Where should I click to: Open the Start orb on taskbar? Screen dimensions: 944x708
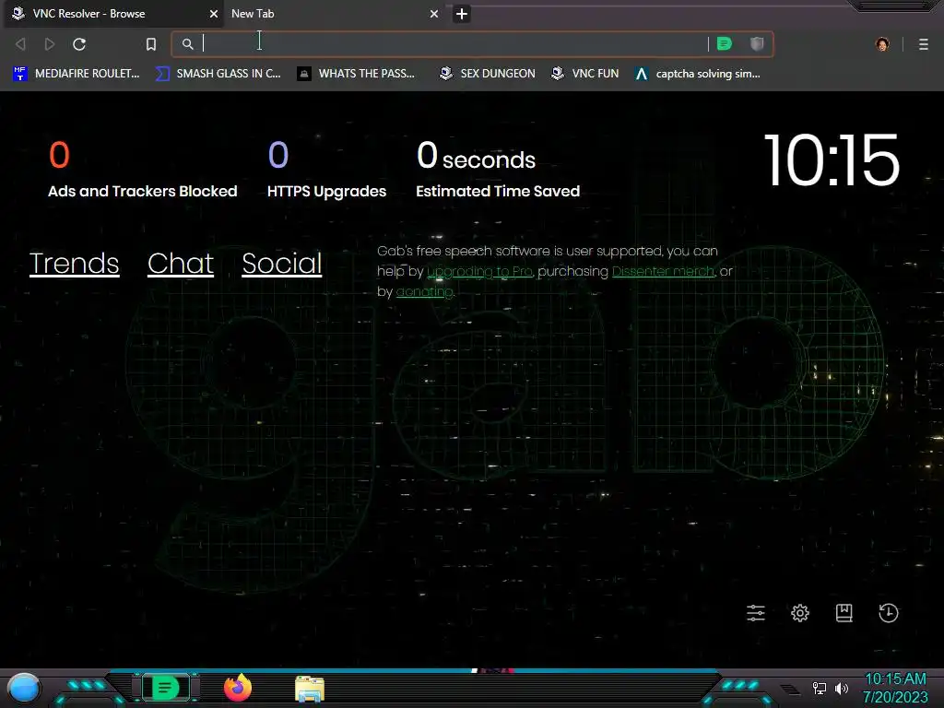click(24, 688)
